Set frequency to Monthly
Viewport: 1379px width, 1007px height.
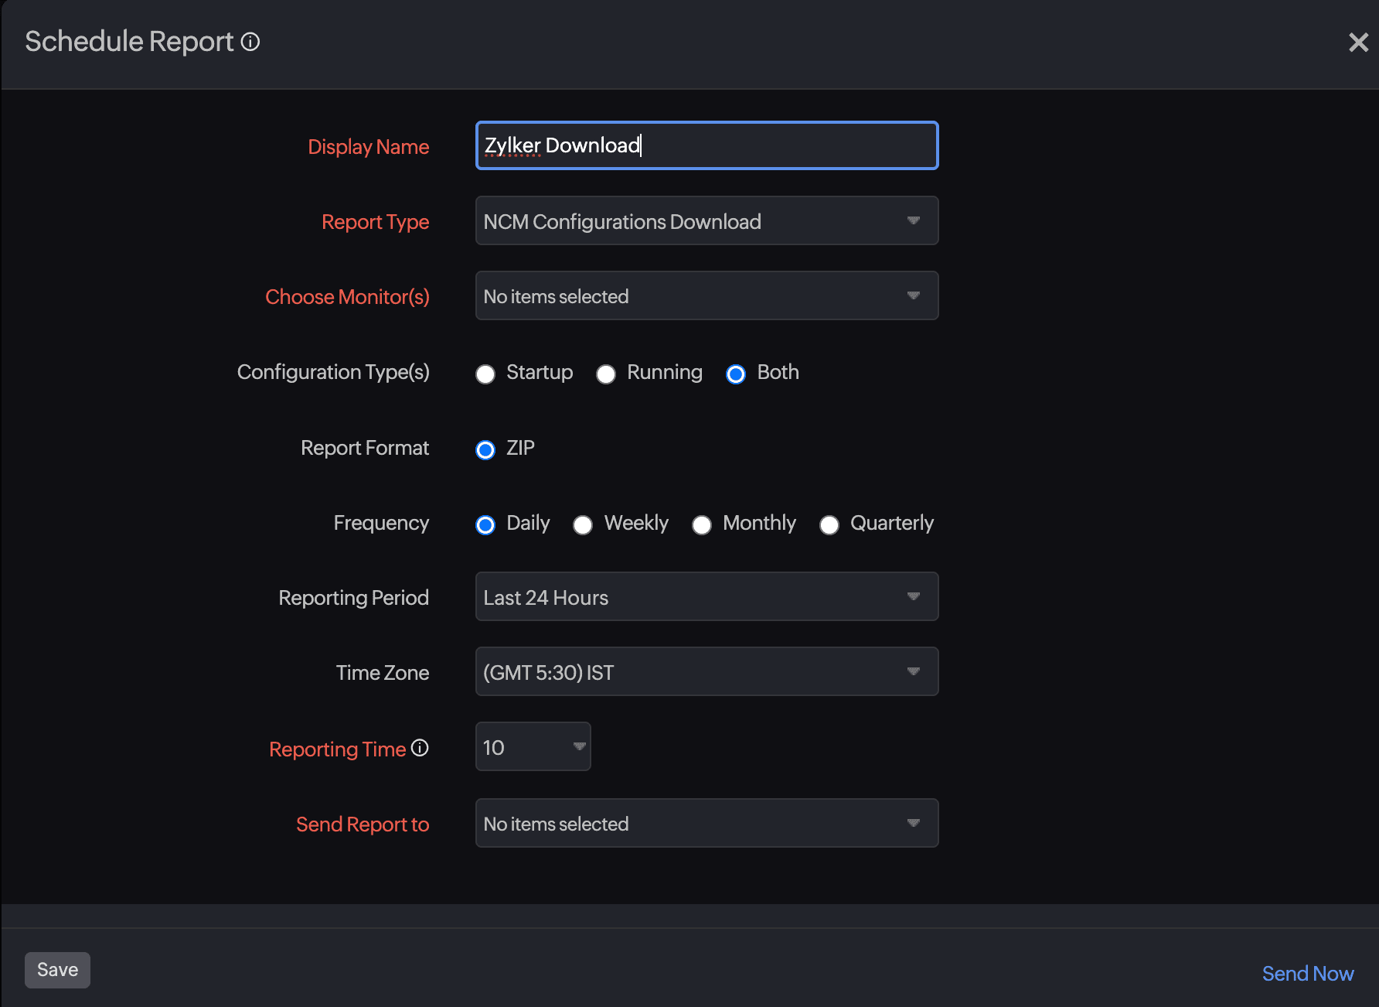pos(702,525)
